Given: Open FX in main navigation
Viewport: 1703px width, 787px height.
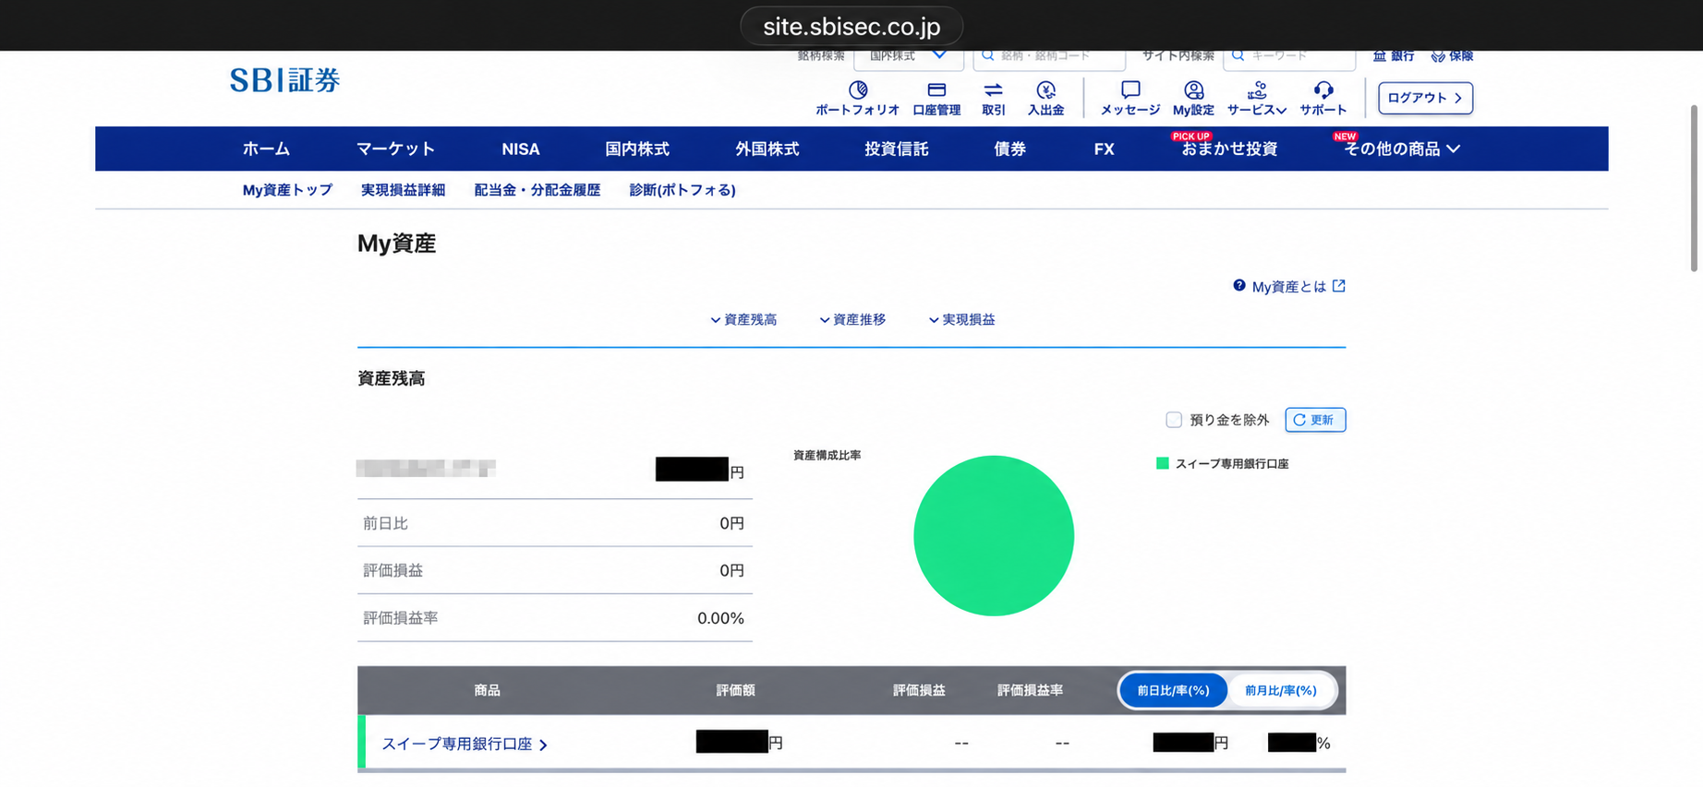Looking at the screenshot, I should [x=1104, y=149].
